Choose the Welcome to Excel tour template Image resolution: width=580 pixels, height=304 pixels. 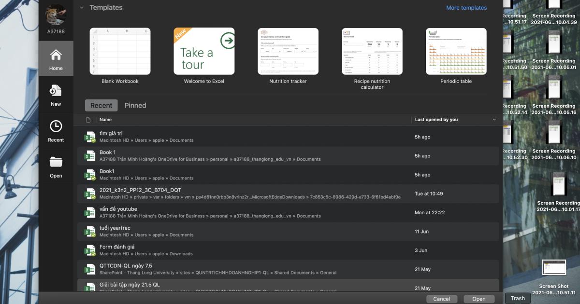tap(204, 56)
